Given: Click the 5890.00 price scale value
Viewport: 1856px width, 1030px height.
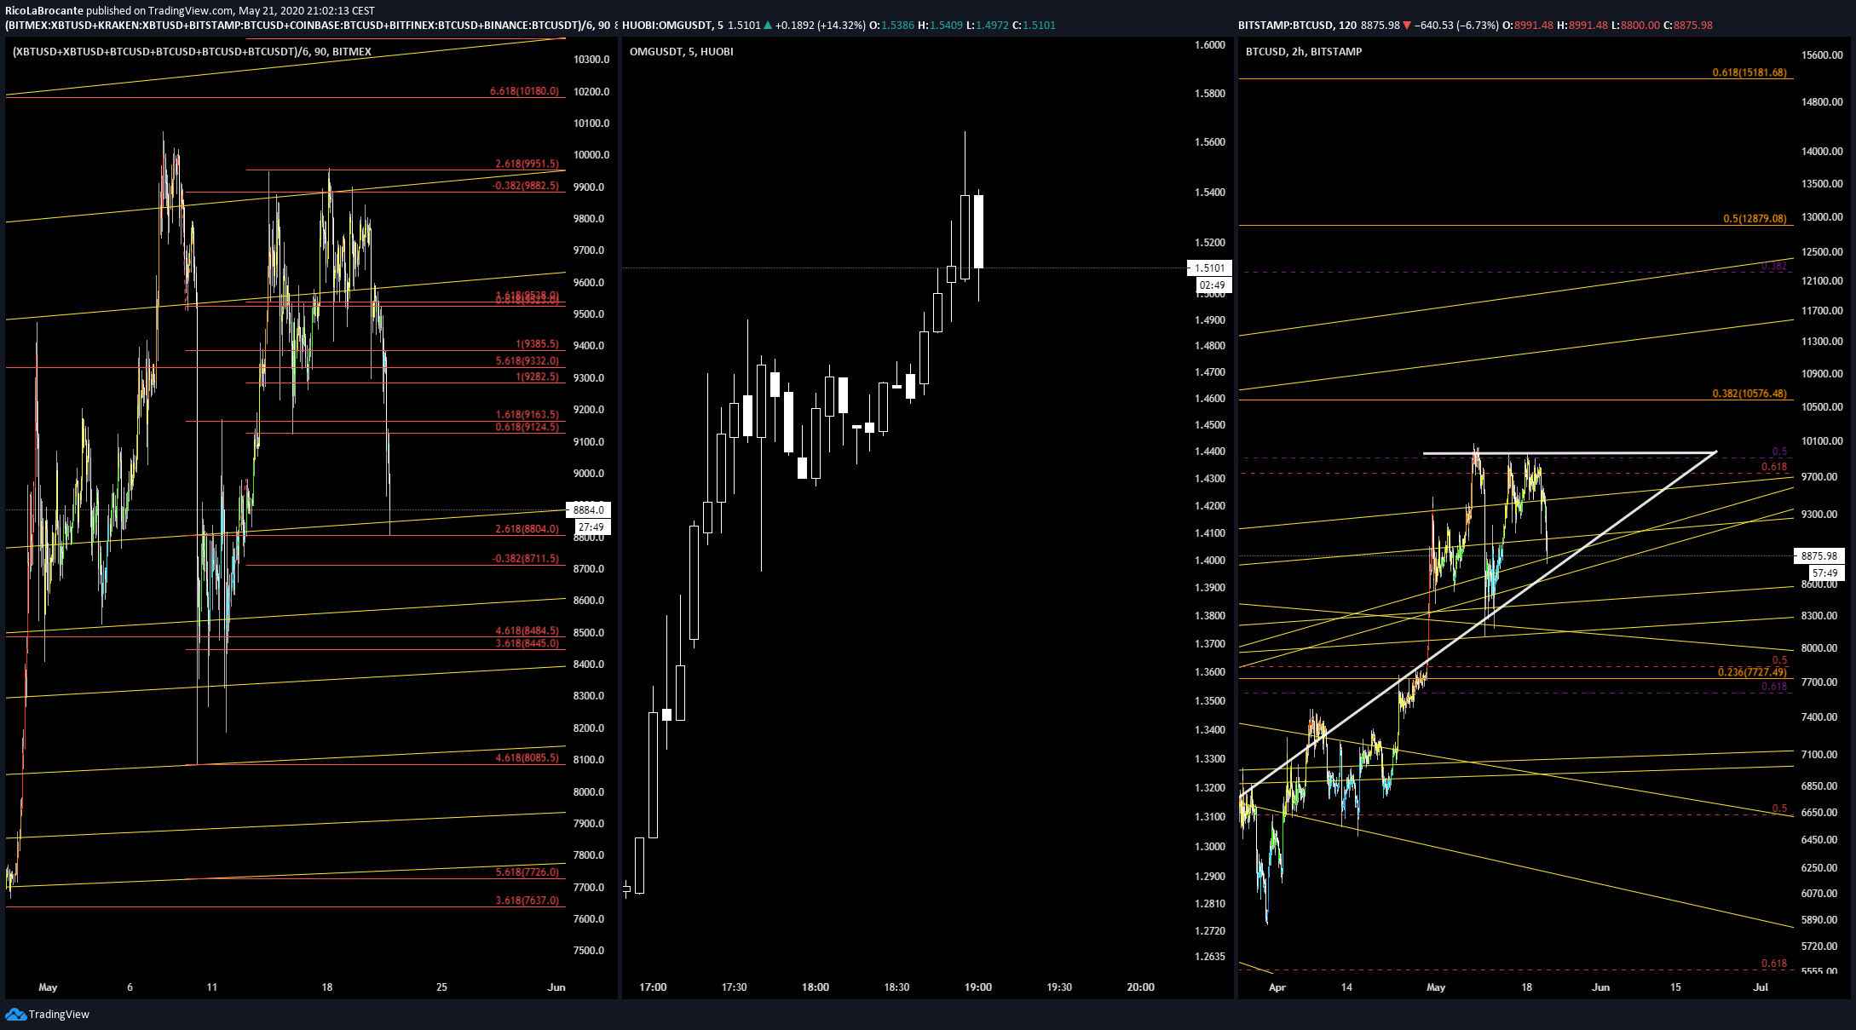Looking at the screenshot, I should 1819,920.
